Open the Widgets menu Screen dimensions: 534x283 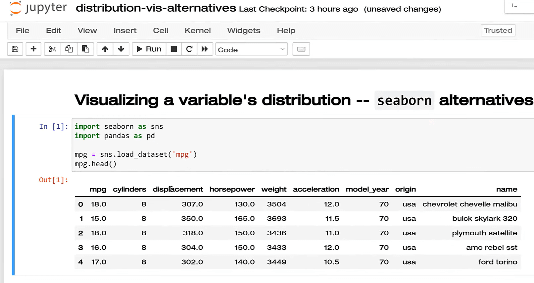(x=244, y=30)
